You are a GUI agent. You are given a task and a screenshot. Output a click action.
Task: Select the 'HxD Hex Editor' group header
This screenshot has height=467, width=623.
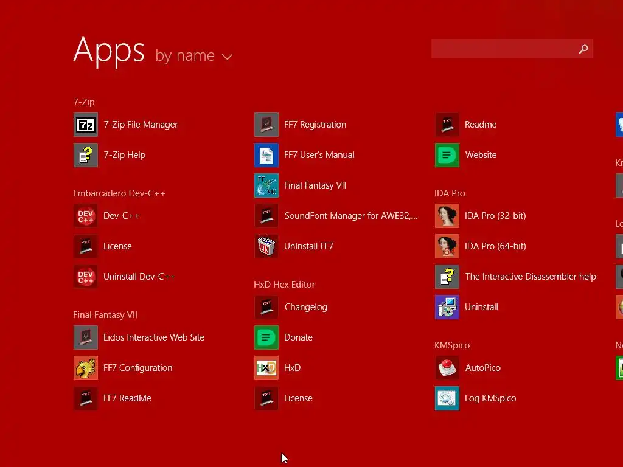284,285
